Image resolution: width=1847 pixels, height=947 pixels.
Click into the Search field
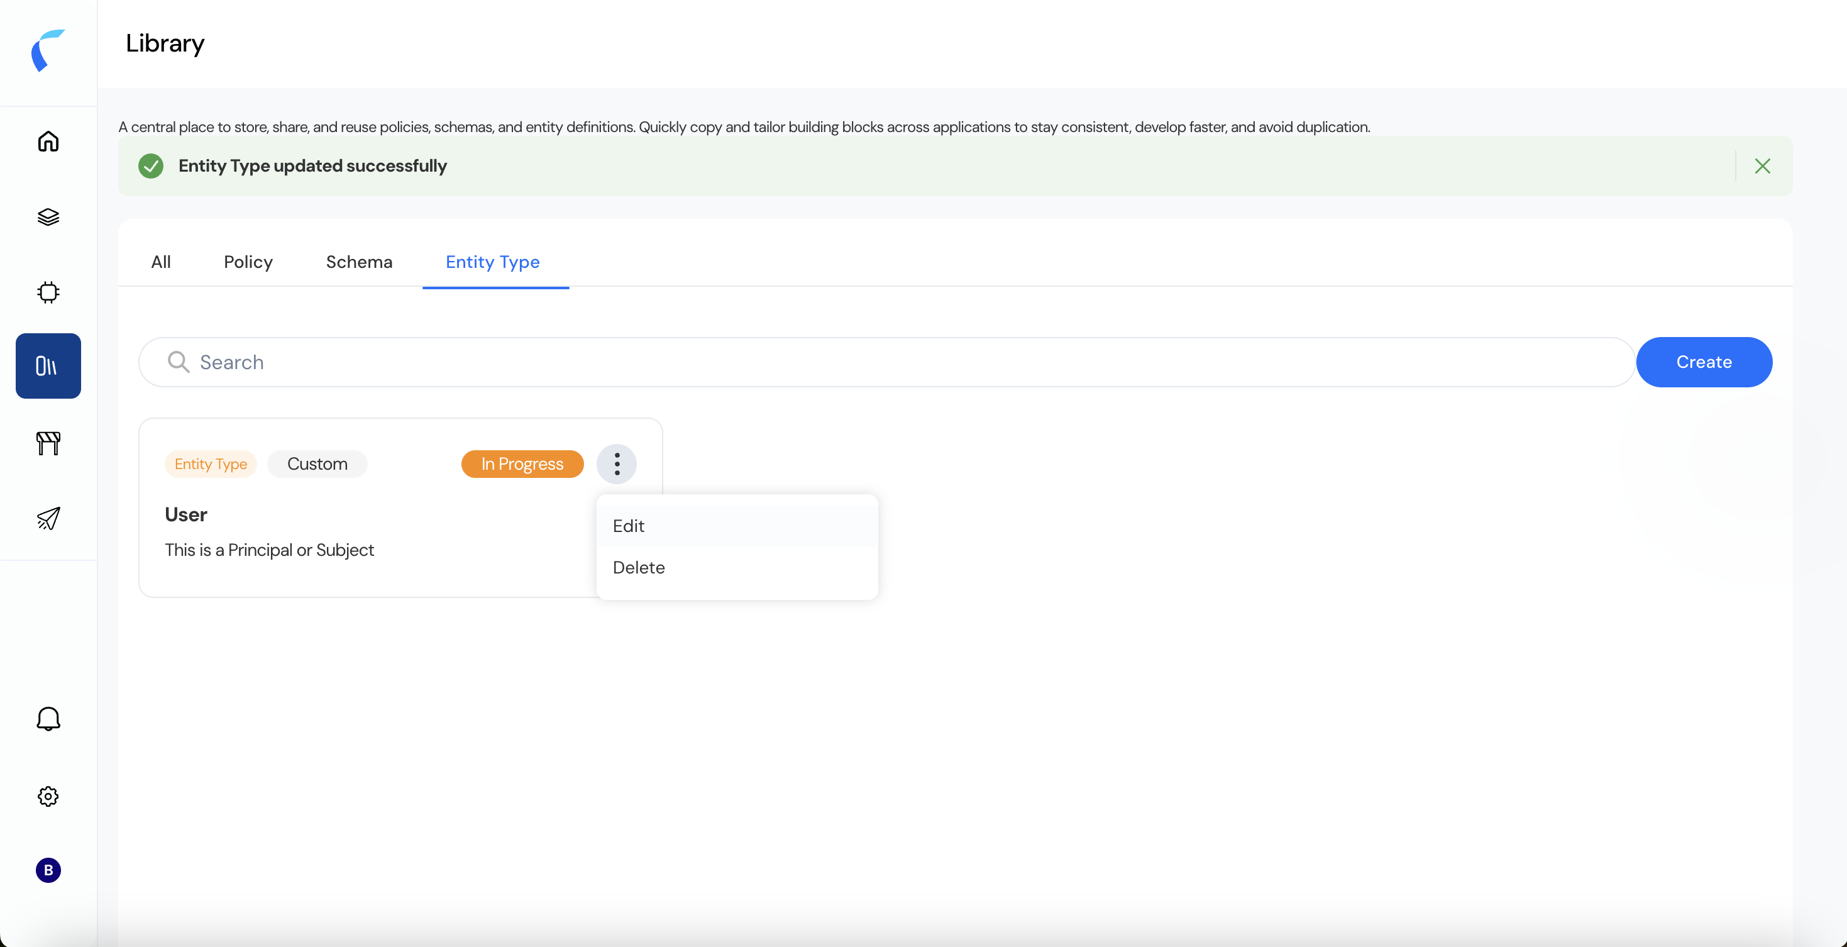pyautogui.click(x=886, y=362)
